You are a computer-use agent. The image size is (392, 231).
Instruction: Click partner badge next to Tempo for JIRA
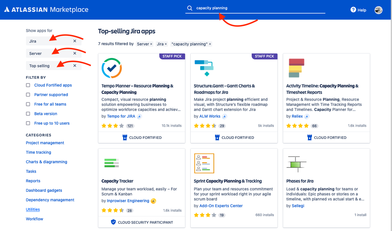click(140, 116)
